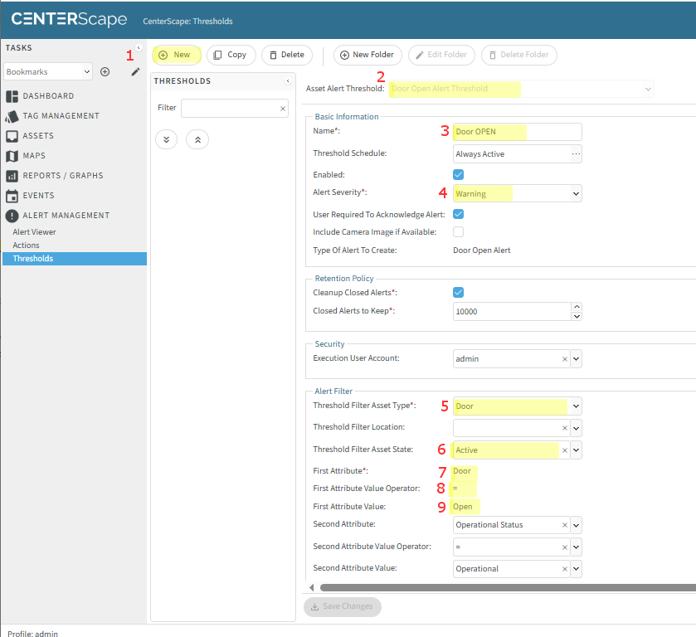
Task: Click the add bookmark plus icon
Action: [x=105, y=72]
